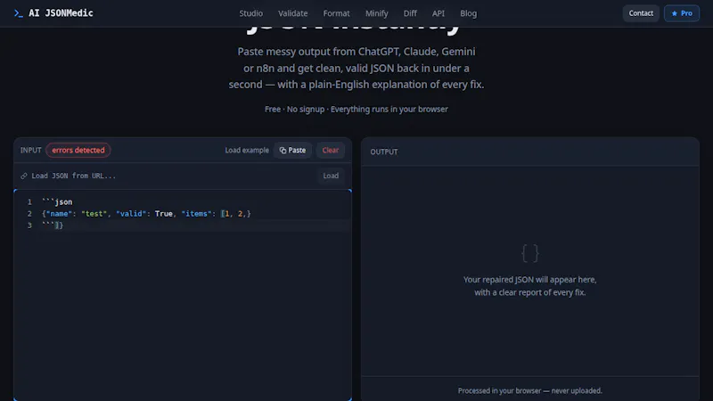Screen dimensions: 713x401
Task: Open the Diff tool
Action: tap(410, 13)
